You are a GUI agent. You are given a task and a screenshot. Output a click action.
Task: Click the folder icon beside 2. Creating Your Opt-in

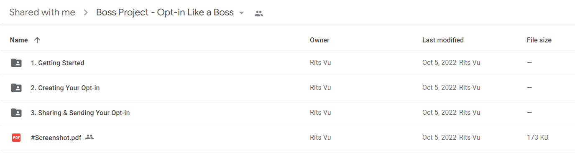16,88
